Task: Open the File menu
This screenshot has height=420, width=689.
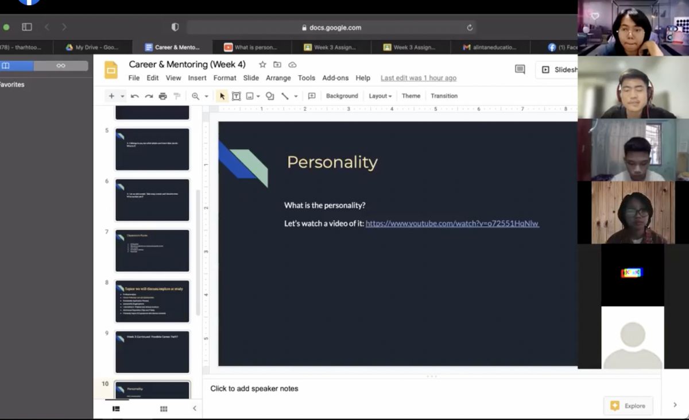Action: coord(134,78)
